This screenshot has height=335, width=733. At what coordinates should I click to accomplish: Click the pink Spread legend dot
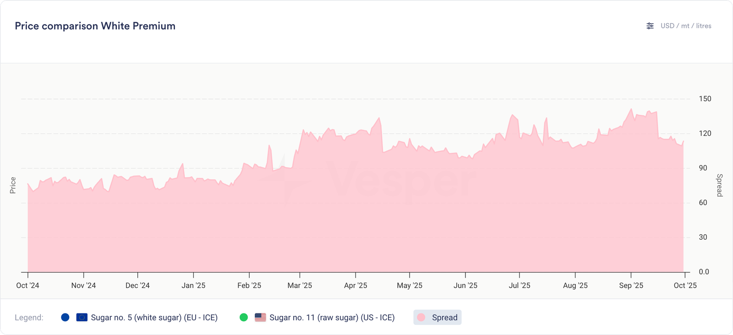[421, 317]
